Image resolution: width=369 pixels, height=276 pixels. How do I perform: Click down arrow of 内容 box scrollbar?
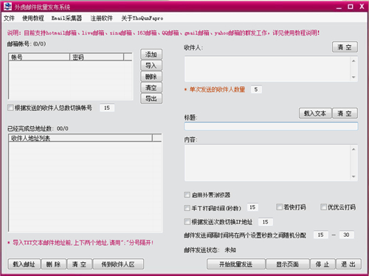354,176
